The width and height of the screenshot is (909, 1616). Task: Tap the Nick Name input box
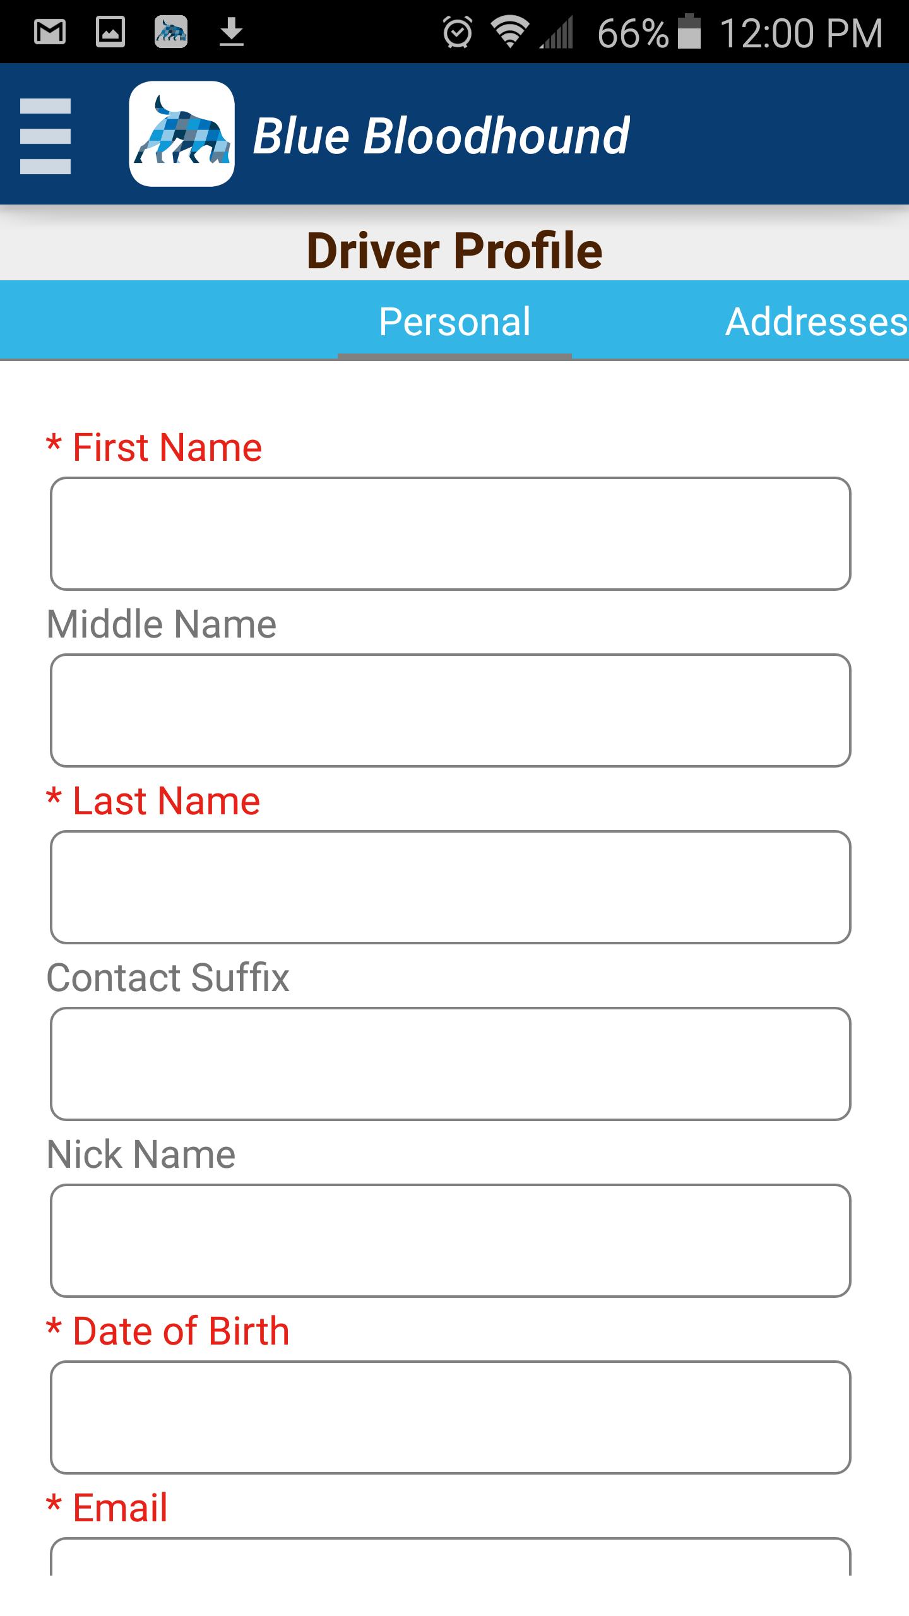coord(451,1241)
